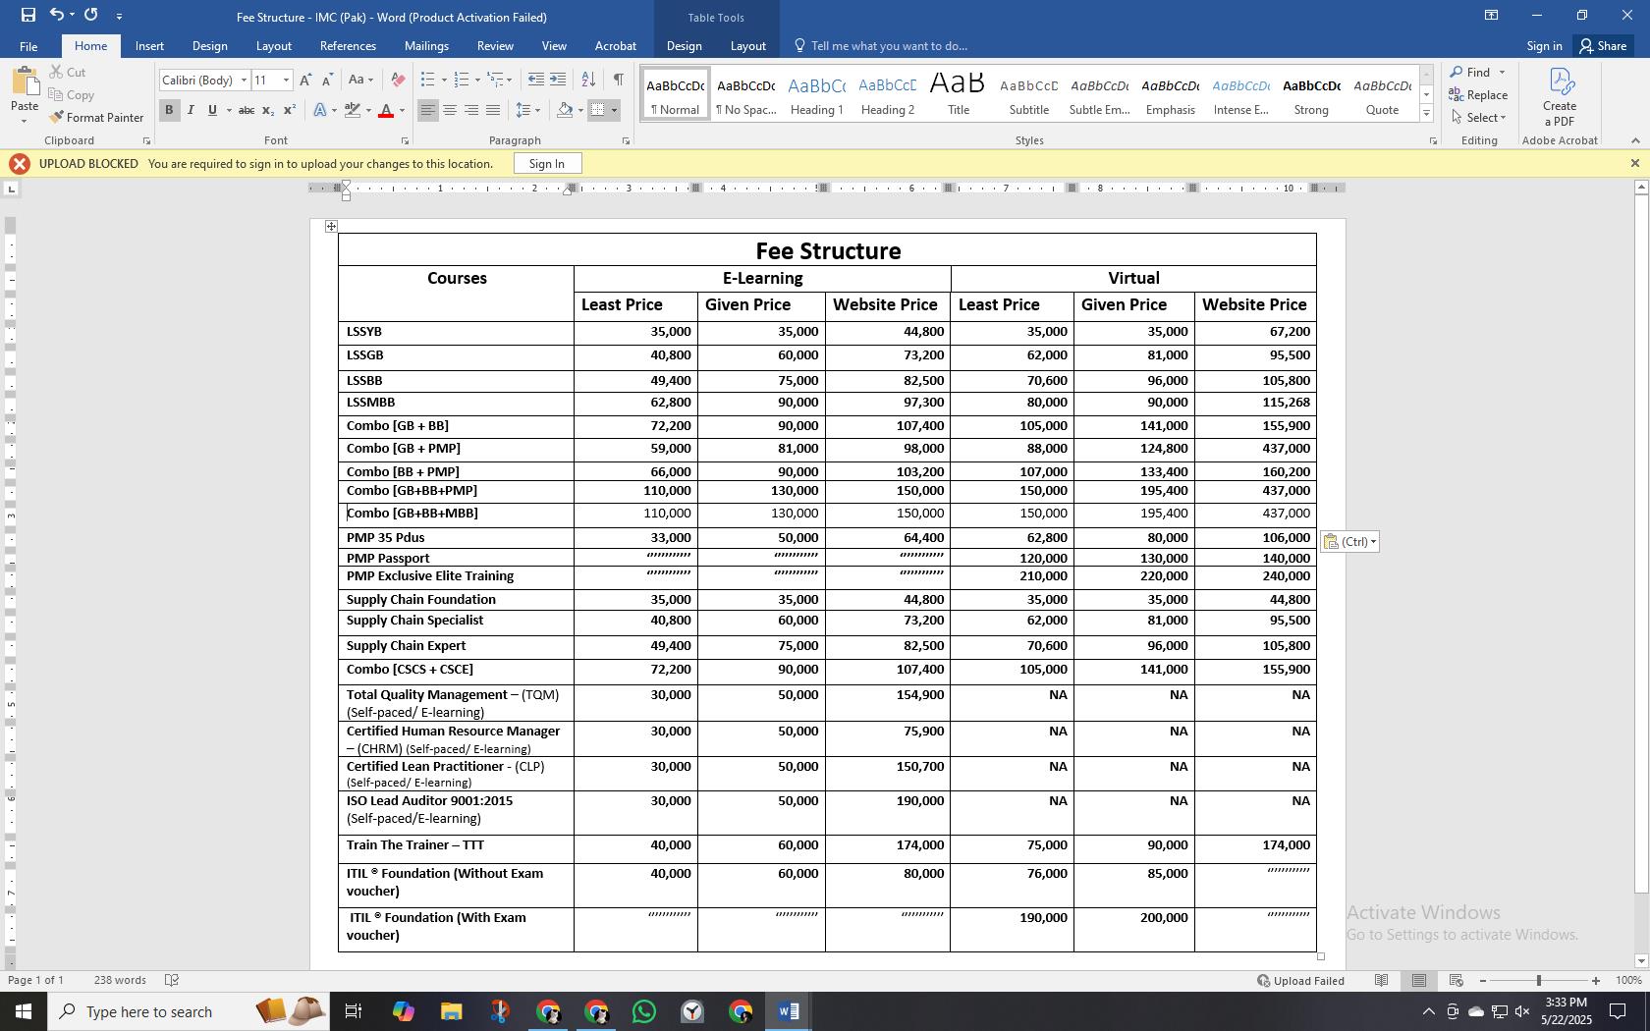Image resolution: width=1650 pixels, height=1031 pixels.
Task: Apply the Heading 1 style
Action: (x=817, y=94)
